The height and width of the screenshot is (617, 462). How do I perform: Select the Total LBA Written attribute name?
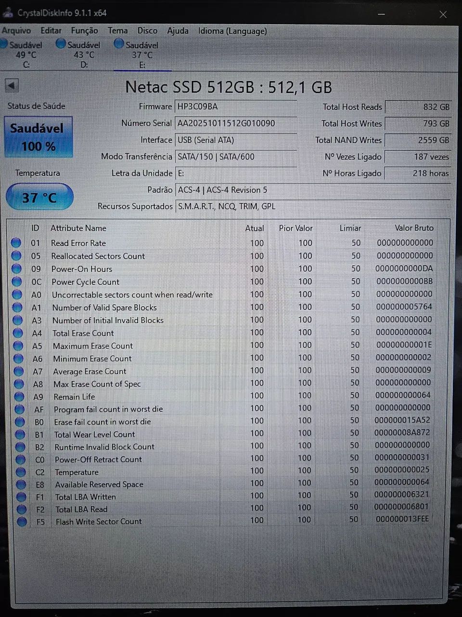[x=85, y=497]
